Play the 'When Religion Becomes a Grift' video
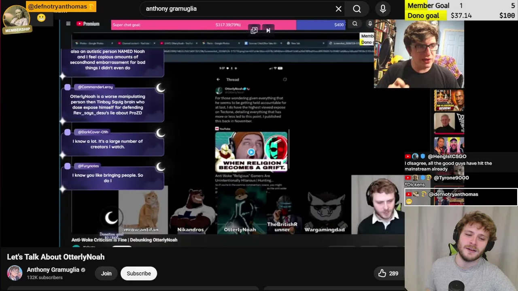The image size is (518, 291). [251, 152]
